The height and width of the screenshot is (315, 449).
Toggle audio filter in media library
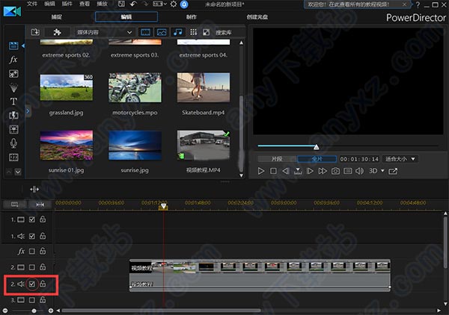tap(178, 32)
